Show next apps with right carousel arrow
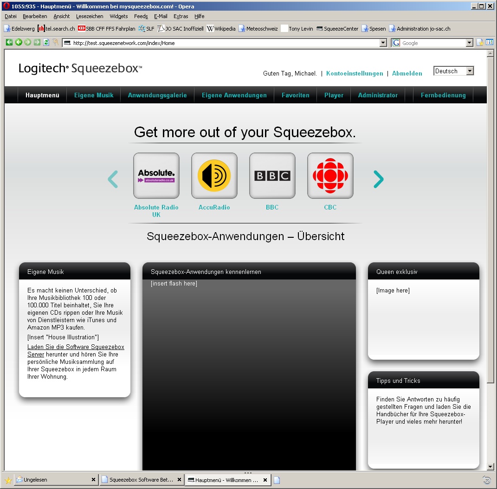Viewport: 497px width, 489px height. point(379,179)
